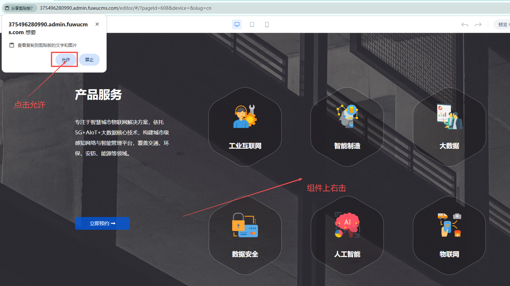Click the 数据安全 padlock icon
This screenshot has height=286, width=510.
245,225
